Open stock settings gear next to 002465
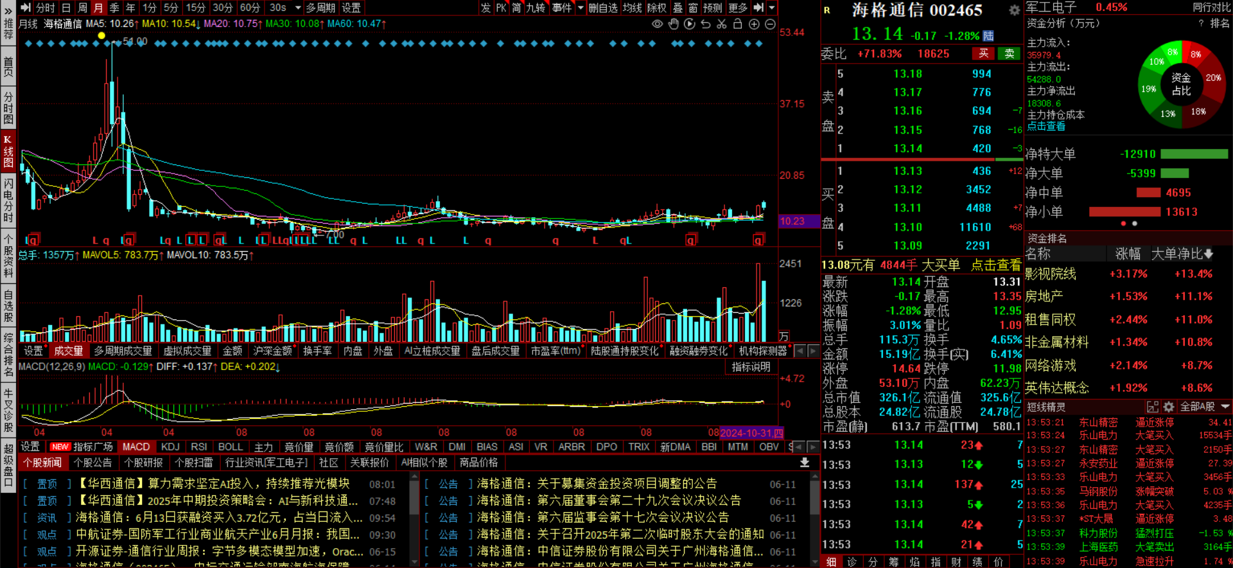 [1014, 10]
